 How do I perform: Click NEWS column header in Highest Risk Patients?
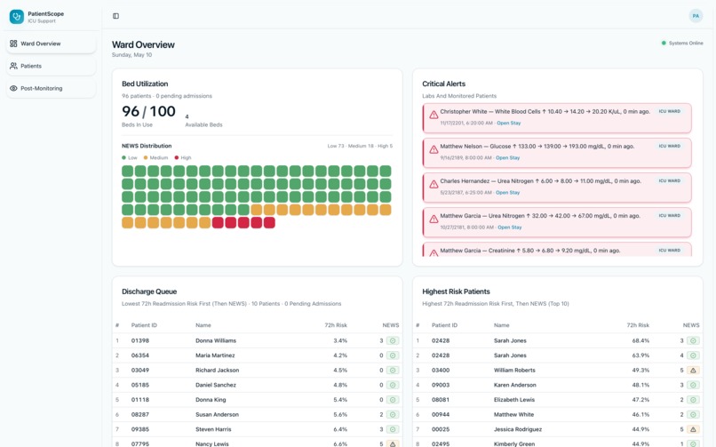point(691,325)
